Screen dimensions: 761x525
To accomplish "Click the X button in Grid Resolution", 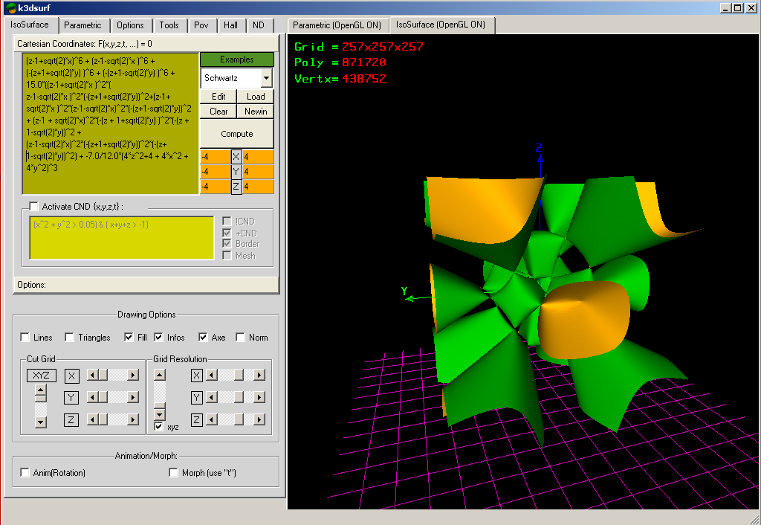I will point(197,376).
